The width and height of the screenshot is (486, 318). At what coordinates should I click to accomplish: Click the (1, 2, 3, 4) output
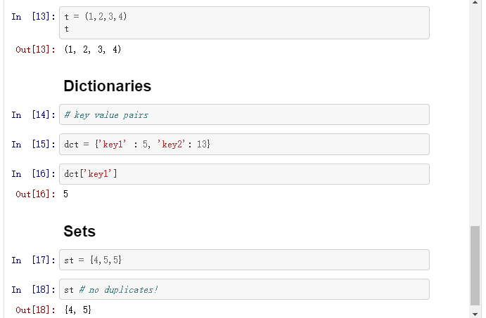tap(92, 50)
